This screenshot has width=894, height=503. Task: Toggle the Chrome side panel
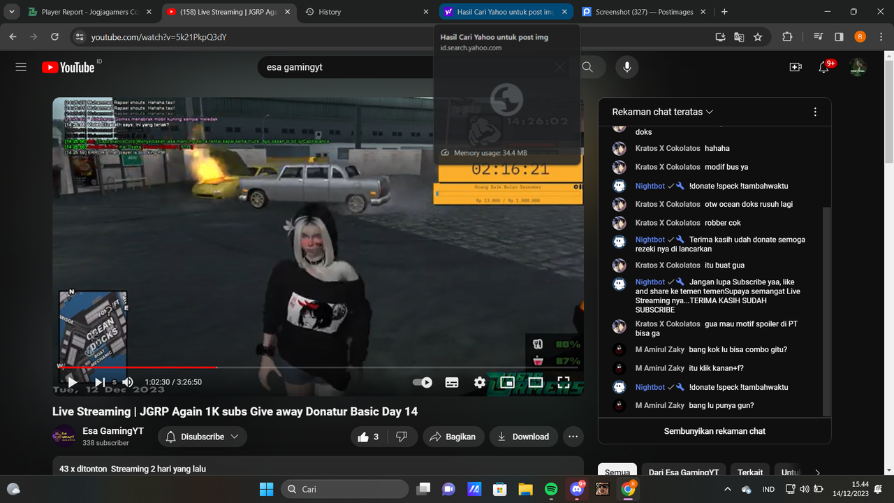pyautogui.click(x=839, y=37)
